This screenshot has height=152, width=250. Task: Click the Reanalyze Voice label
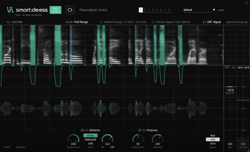click(x=93, y=10)
